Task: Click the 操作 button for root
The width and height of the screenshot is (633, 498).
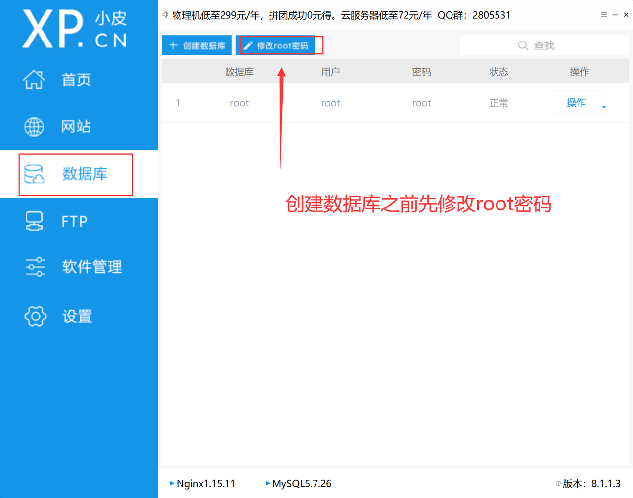Action: 576,102
